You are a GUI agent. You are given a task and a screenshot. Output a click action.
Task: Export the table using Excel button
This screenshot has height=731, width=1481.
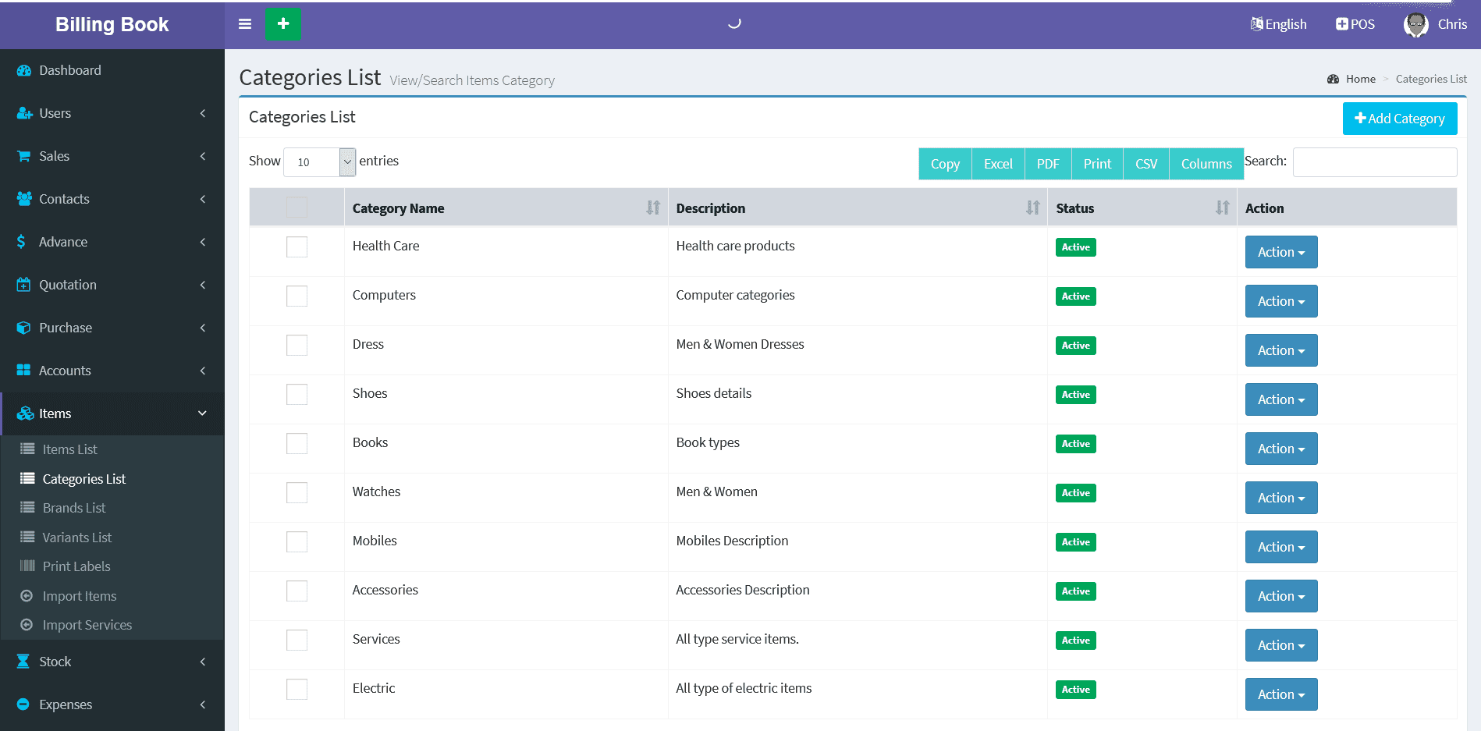tap(997, 164)
